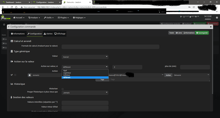Select the highlighted différent option

coord(85,77)
